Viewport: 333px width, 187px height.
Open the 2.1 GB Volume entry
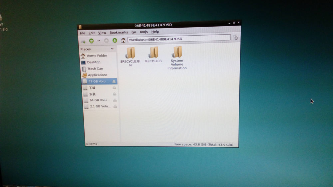100,106
